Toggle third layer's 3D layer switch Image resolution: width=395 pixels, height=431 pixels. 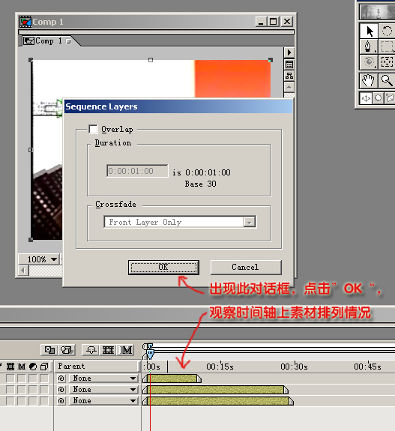pos(44,401)
